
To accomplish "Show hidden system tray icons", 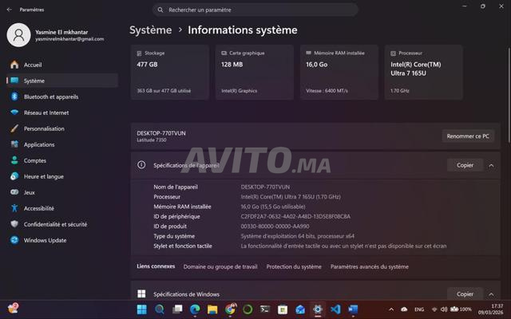I will pos(391,309).
